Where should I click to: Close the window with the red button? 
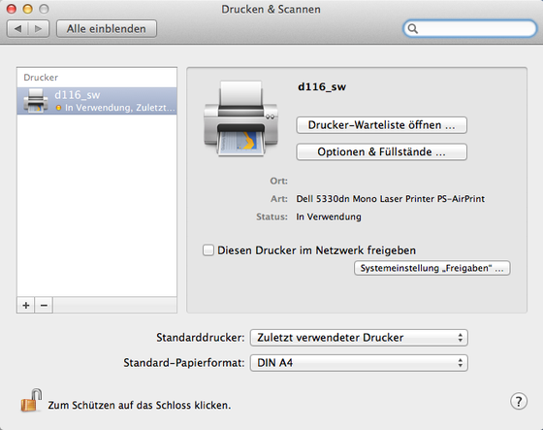click(x=12, y=9)
